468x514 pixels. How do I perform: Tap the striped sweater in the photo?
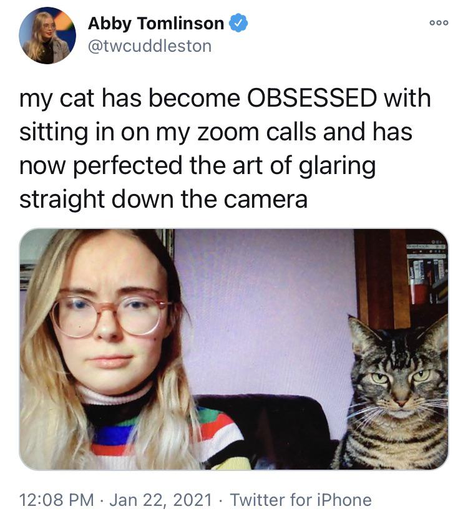coord(164,433)
